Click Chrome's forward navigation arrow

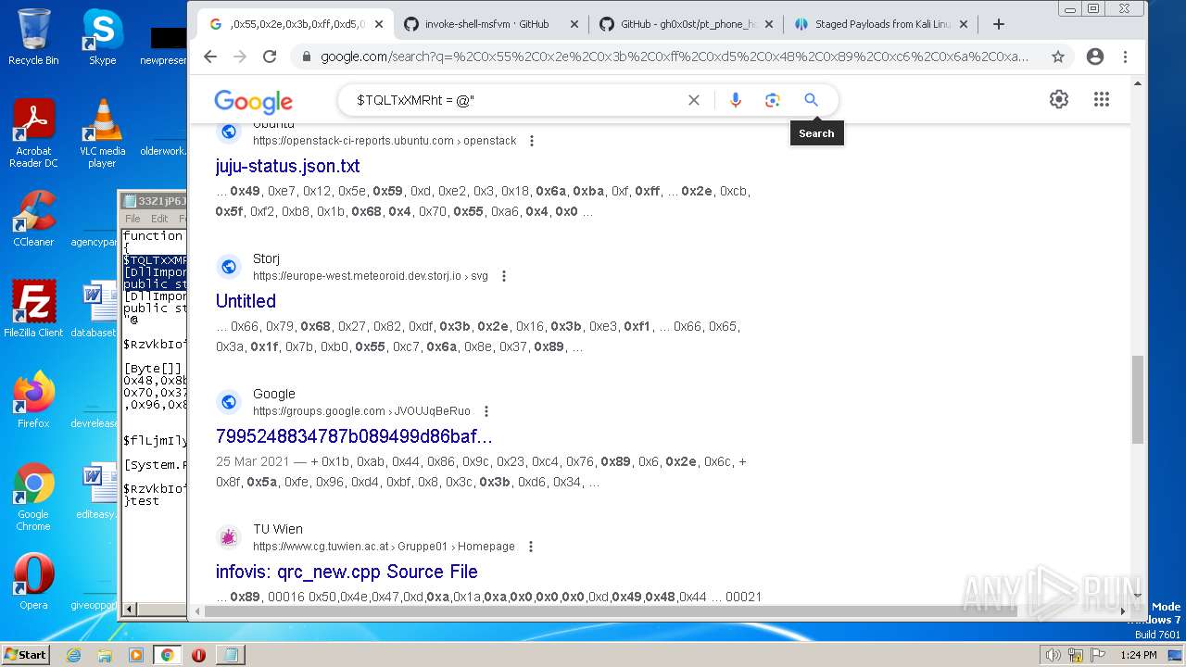pos(240,57)
